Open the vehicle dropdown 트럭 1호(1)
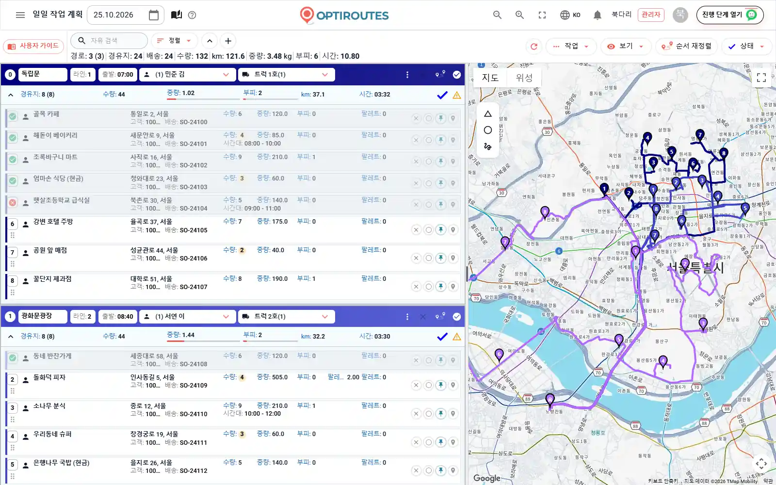Screen dimensions: 776x485 [286, 75]
